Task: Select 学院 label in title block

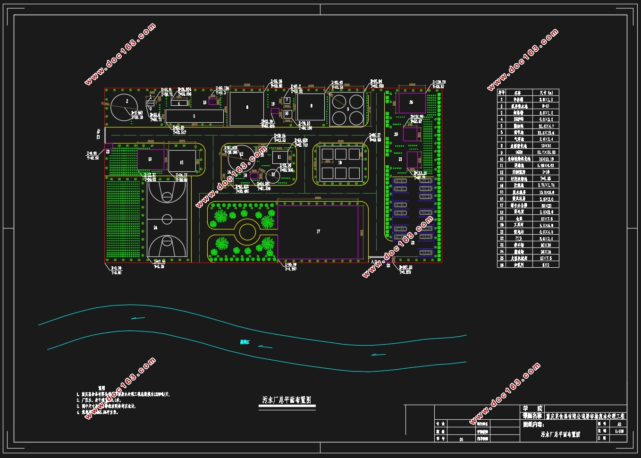Action: (532, 408)
